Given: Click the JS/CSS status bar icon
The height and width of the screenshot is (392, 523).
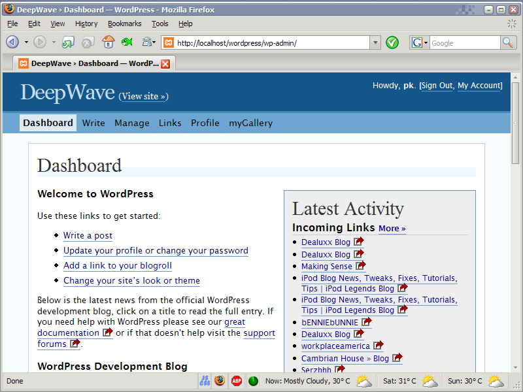Looking at the screenshot, I should [x=205, y=381].
